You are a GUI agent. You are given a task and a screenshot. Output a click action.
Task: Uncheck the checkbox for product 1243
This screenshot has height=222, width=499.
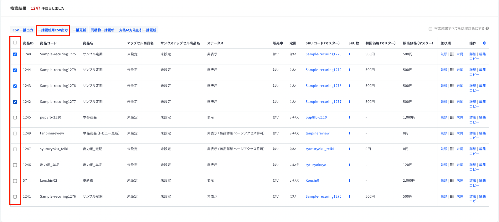coord(15,86)
